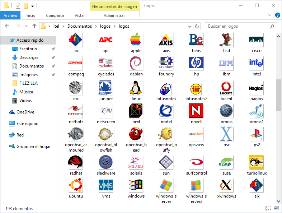282x213 pixels.
Task: Refresh the logos folder view
Action: [x=197, y=27]
